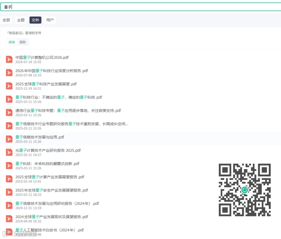Screen dimensions: 281x239
Task: Open file 量子信息技术发展与应用研究报告（2024年）.pdf
Action: (x=57, y=204)
